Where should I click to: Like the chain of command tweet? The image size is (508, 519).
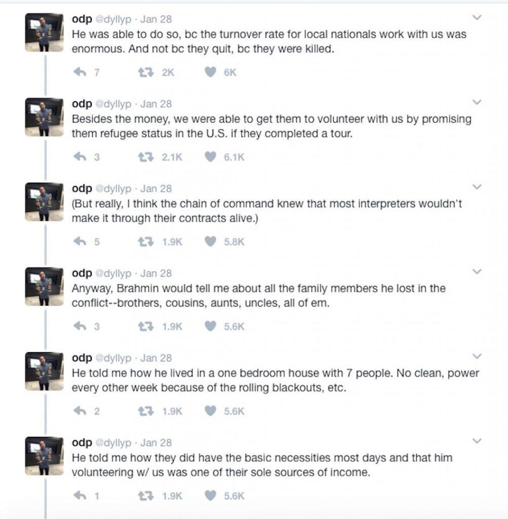click(x=210, y=242)
